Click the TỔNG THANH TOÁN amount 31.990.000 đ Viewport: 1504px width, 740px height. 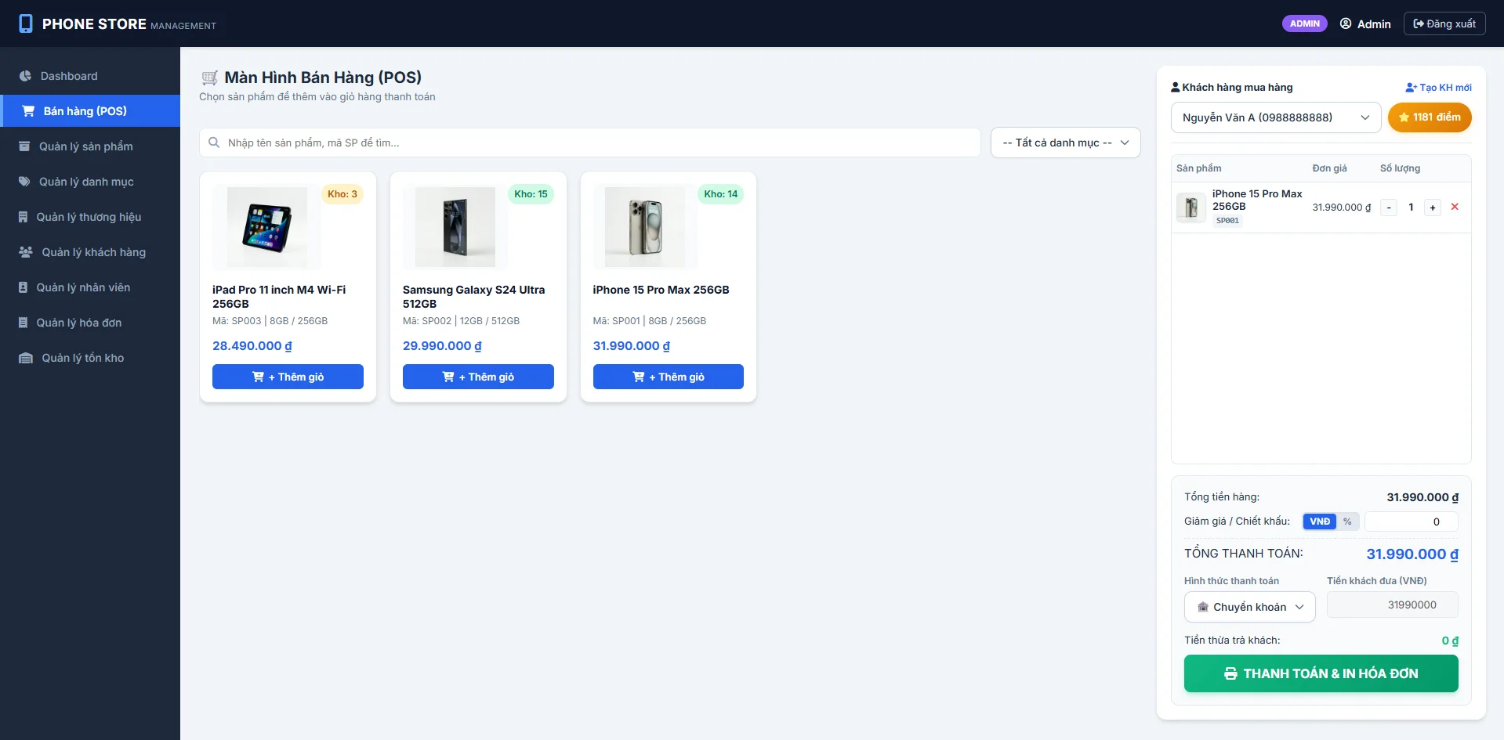pos(1412,554)
